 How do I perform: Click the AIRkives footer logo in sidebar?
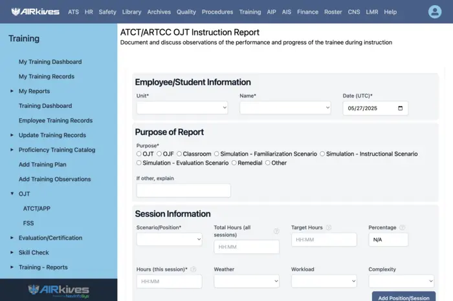pyautogui.click(x=58, y=289)
